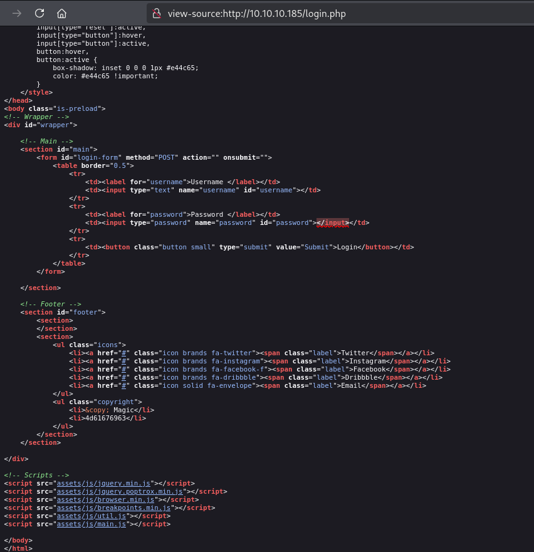Click the "0.5" table border value

(x=120, y=165)
